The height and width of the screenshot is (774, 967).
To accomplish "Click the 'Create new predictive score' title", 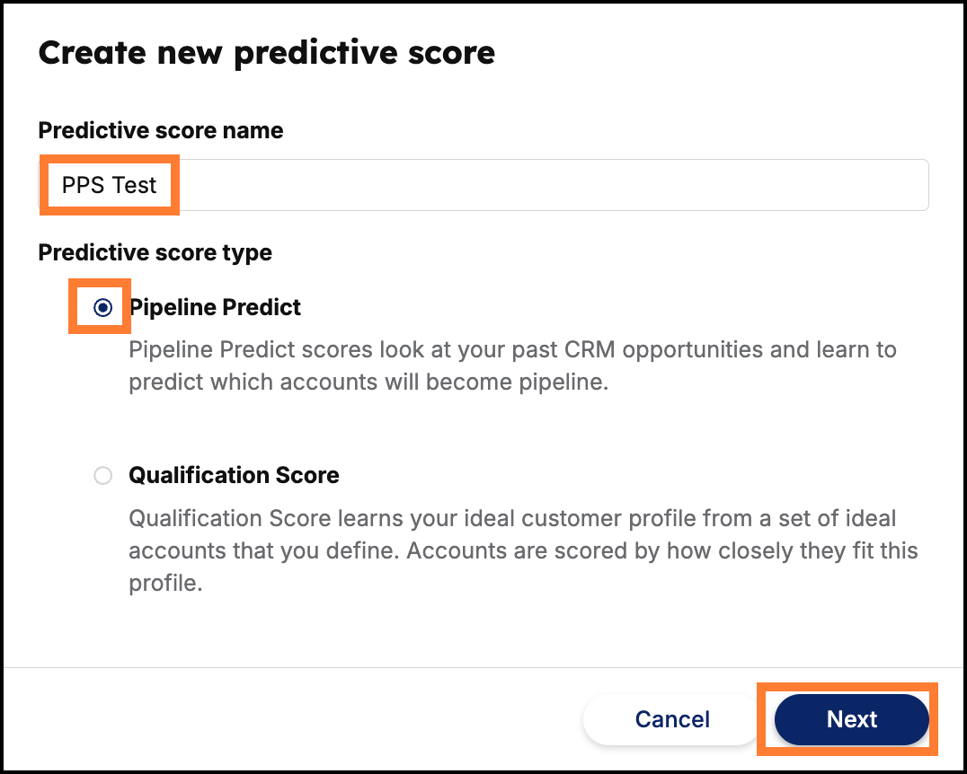I will (266, 52).
